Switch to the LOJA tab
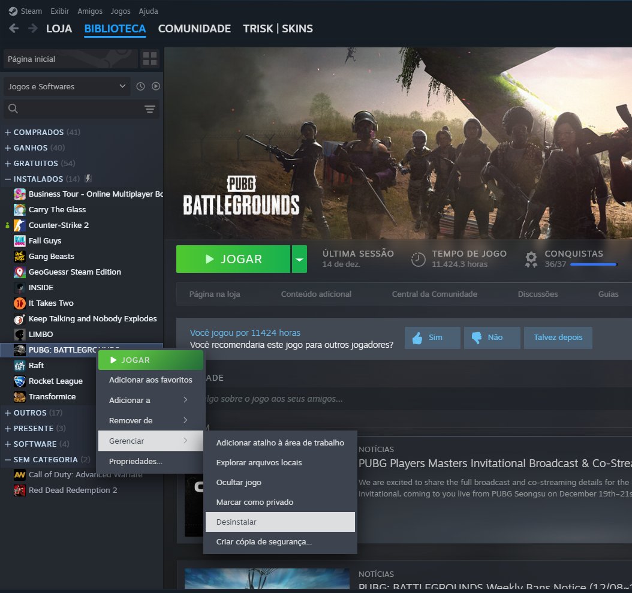632x593 pixels. coord(59,29)
